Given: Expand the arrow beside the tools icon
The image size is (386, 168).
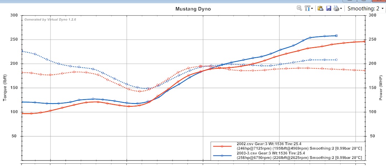Looking at the screenshot, I should (312, 8).
